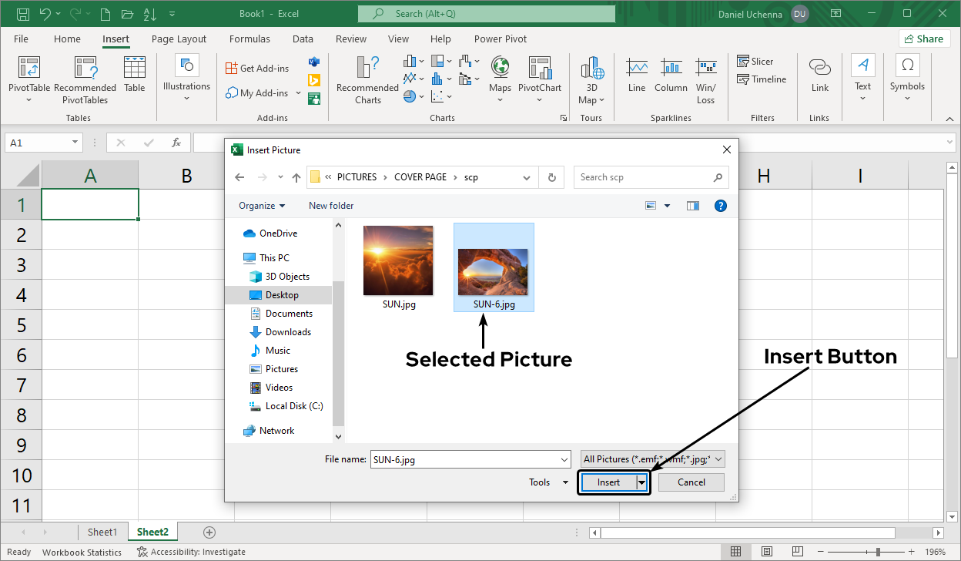
Task: Cancel the Insert Picture dialog
Action: pos(691,482)
